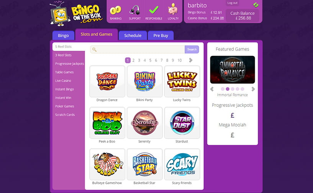This screenshot has width=313, height=193.
Task: Open the Banking coins icon
Action: [116, 10]
